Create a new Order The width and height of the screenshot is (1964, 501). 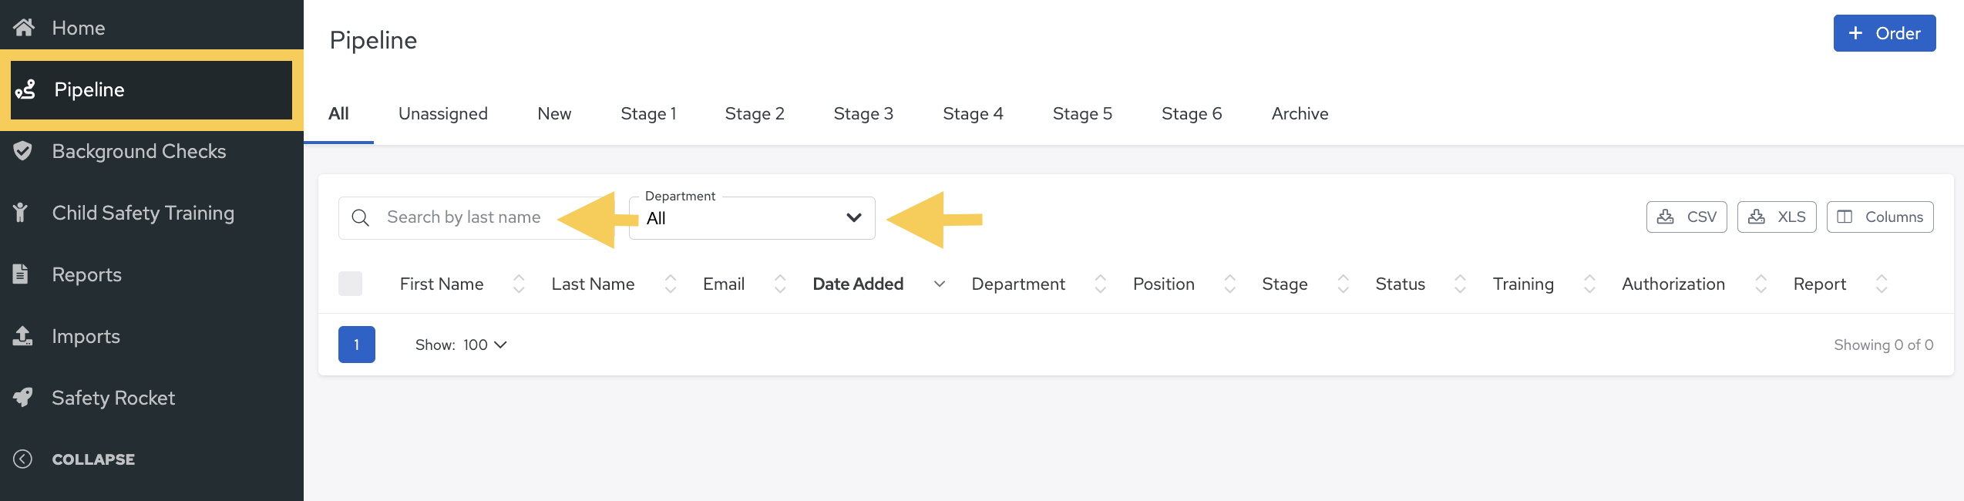pos(1885,33)
